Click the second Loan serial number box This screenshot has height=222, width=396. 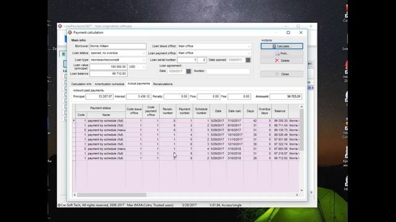coord(202,60)
